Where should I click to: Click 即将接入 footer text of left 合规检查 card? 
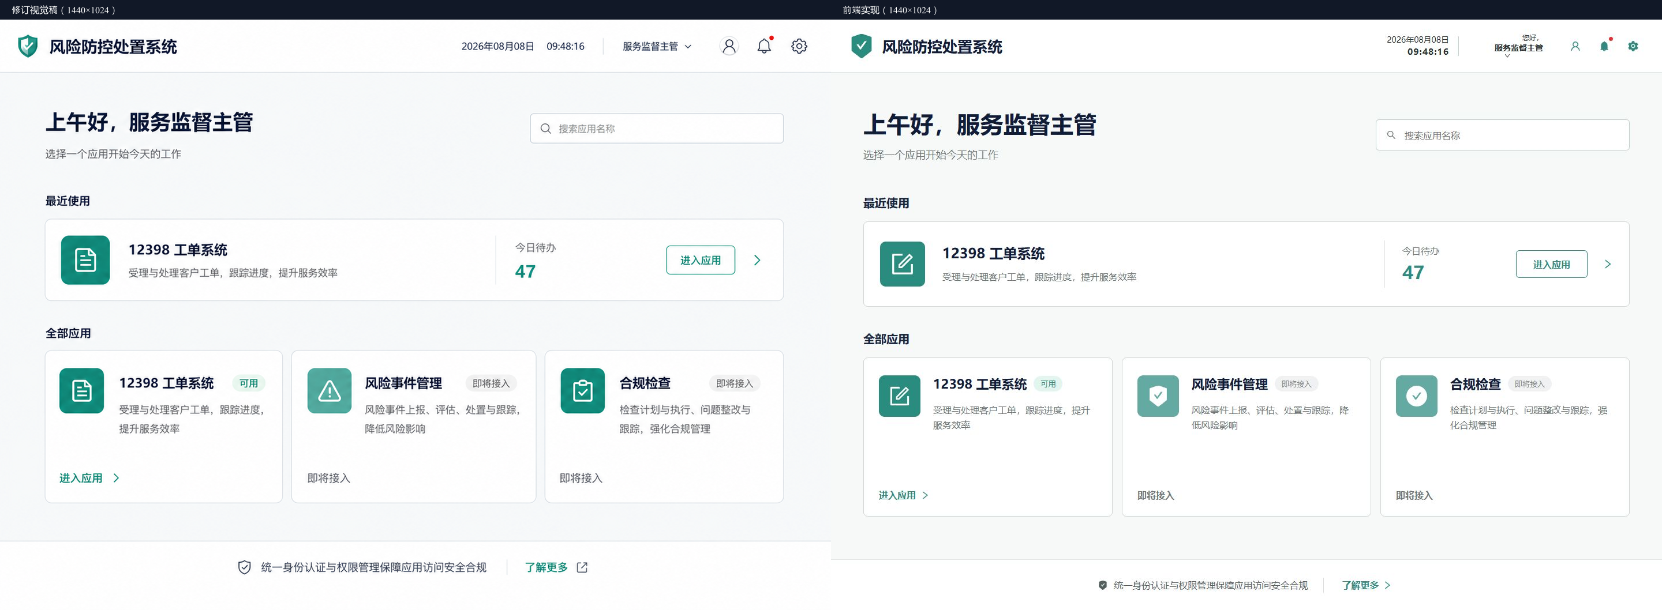pos(581,478)
